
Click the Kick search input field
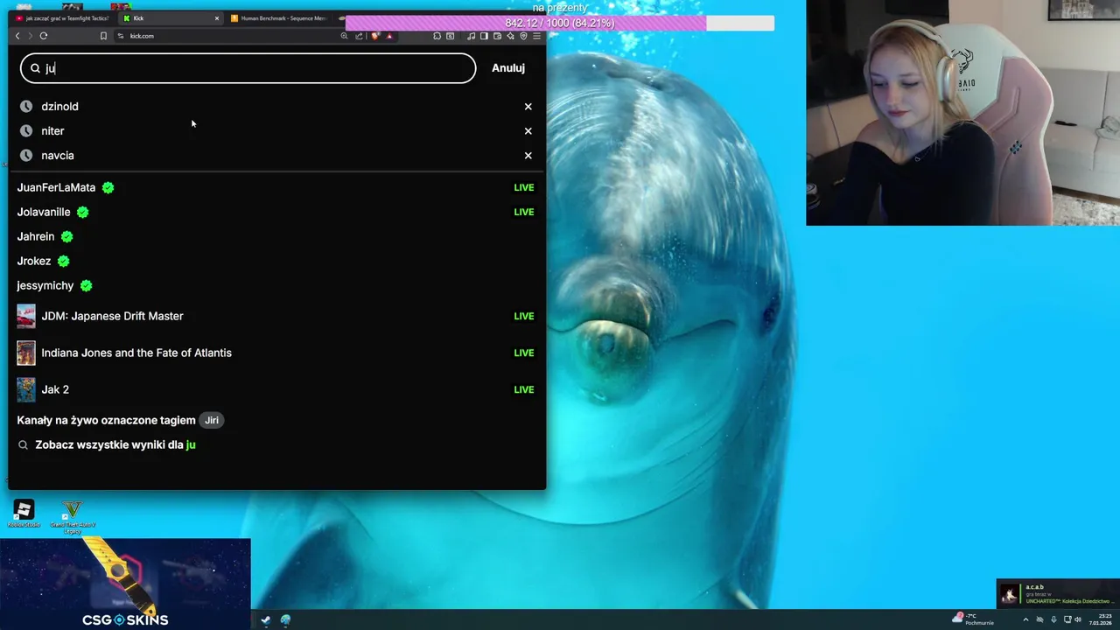tap(248, 68)
